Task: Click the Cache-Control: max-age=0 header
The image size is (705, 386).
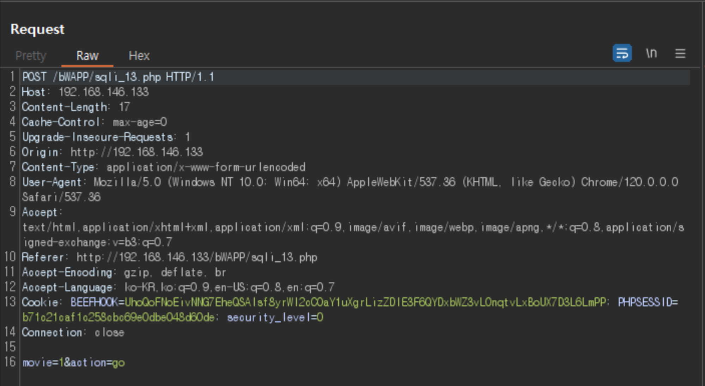Action: [x=94, y=122]
